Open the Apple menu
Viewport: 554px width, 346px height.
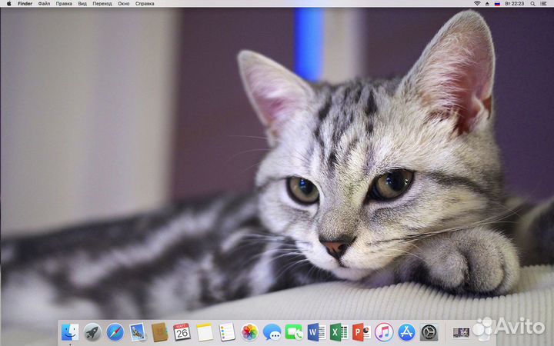8,4
